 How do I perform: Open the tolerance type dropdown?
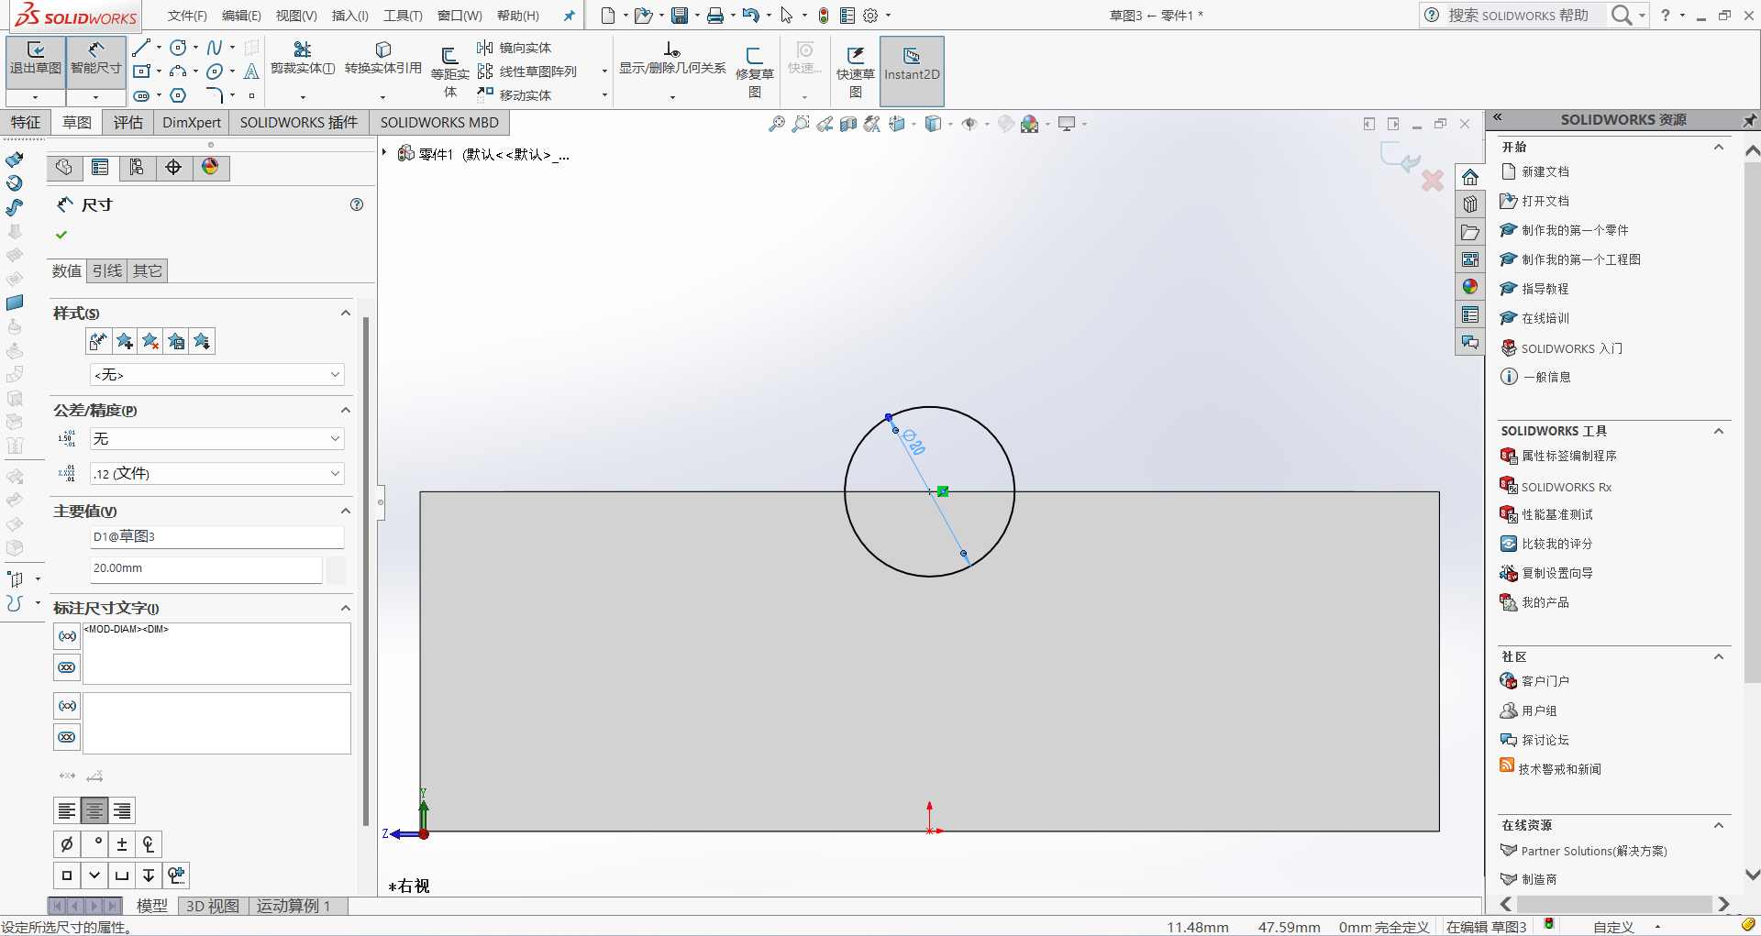(216, 439)
